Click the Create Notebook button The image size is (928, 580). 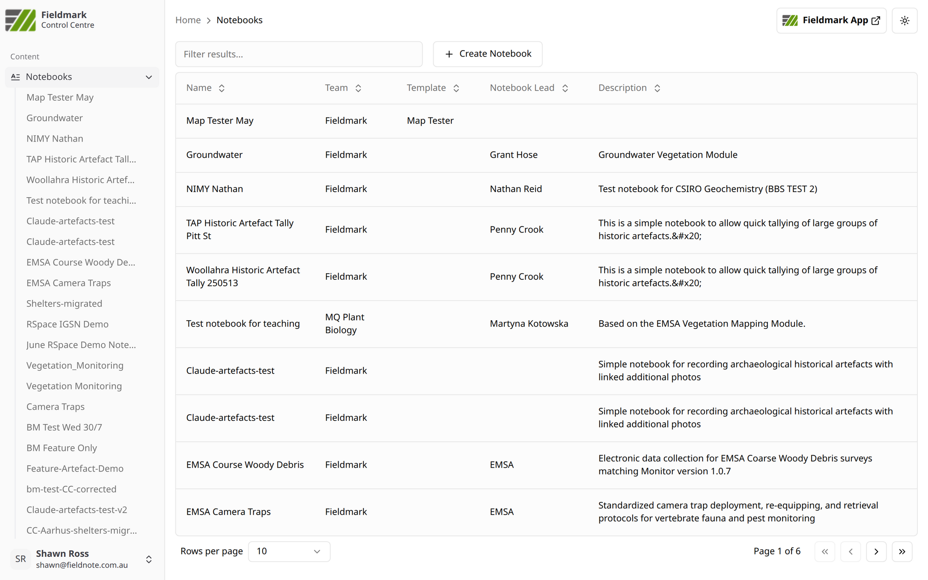point(487,54)
